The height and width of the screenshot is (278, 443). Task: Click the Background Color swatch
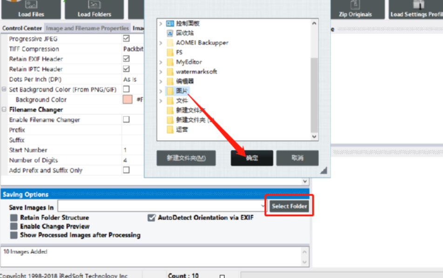(x=128, y=99)
